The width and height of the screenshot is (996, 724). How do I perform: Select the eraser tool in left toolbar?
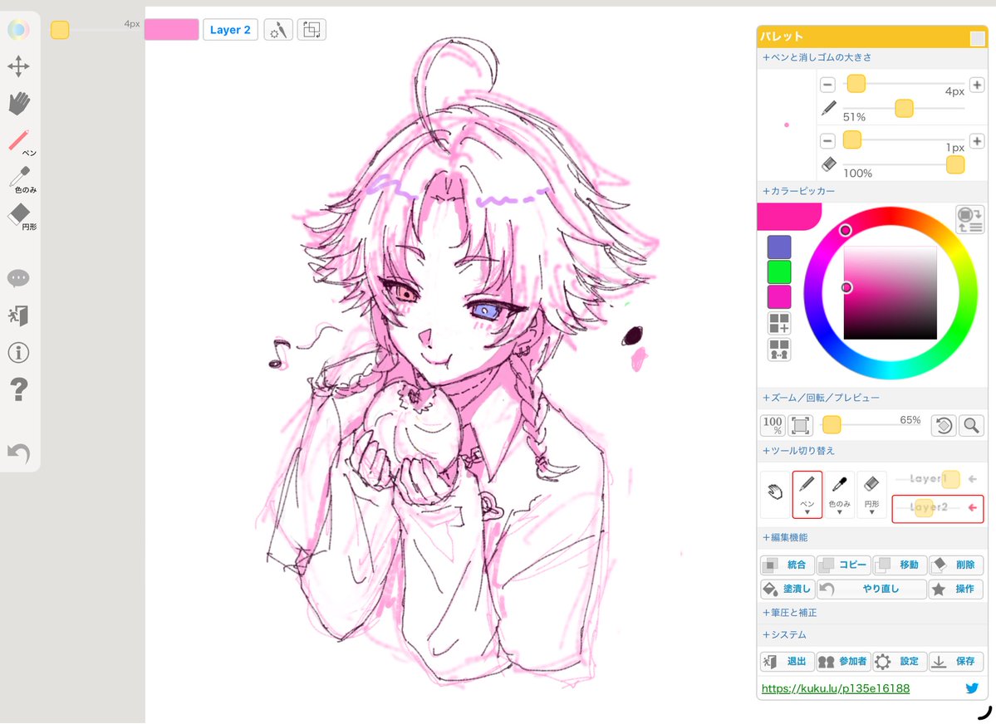pos(21,217)
